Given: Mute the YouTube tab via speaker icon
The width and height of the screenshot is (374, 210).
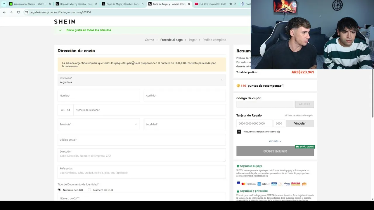Looking at the screenshot, I should coord(231,4).
